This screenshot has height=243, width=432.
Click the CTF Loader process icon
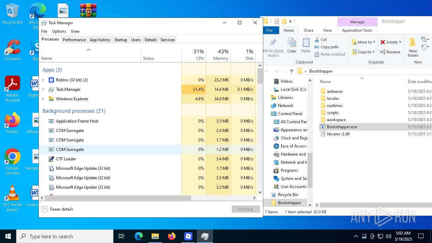tap(51, 159)
